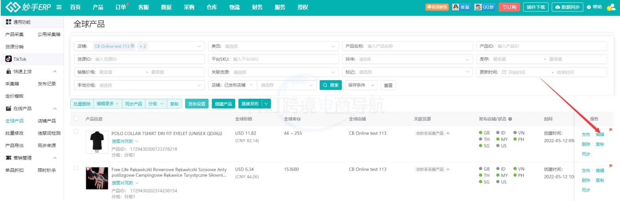Open the 视频教程 video tutorial button

(x=437, y=7)
